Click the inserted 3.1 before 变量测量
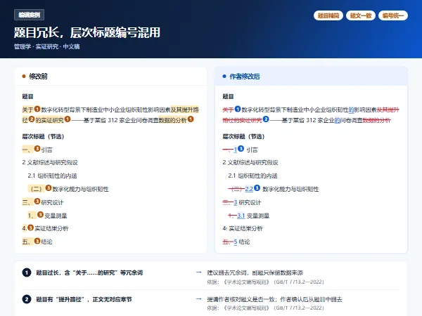This screenshot has height=316, width=422. tap(241, 216)
